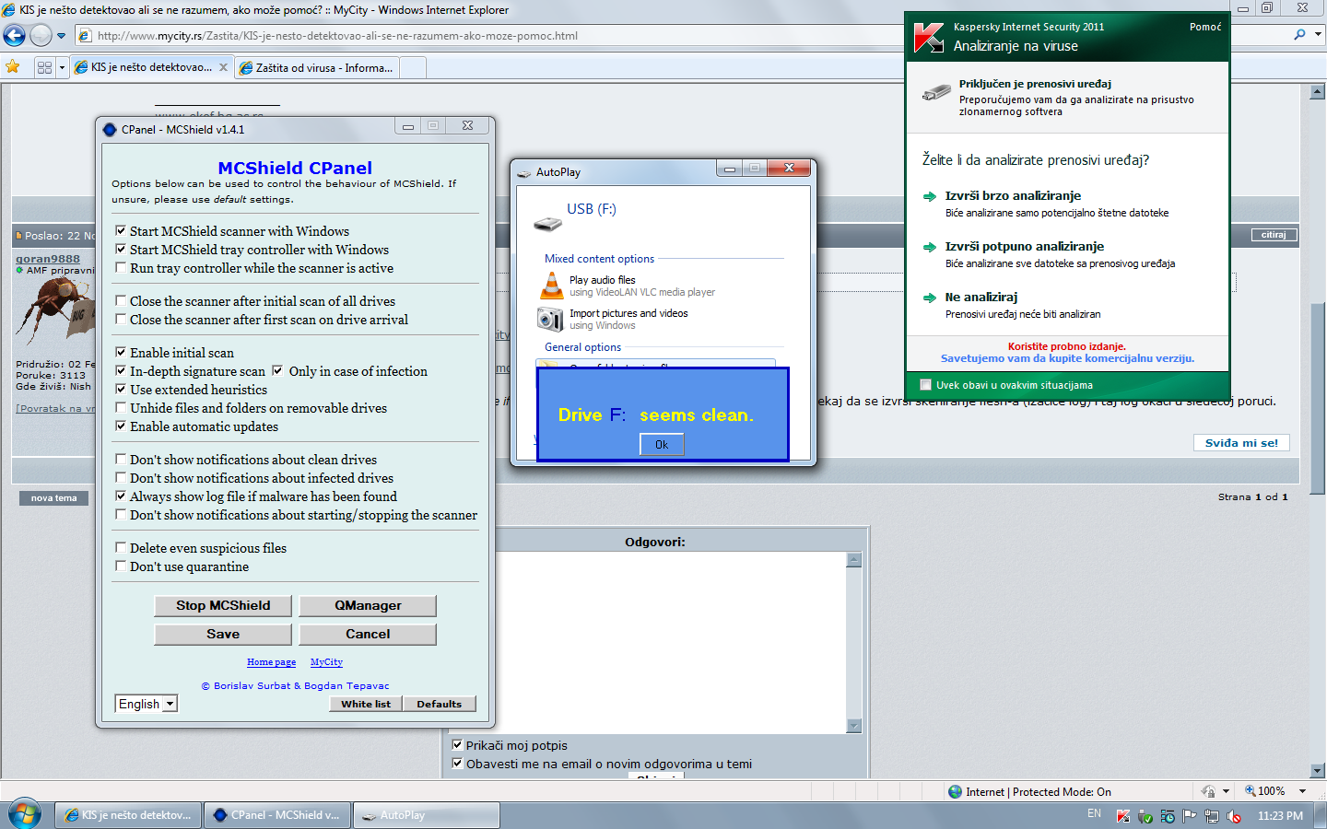Click the security lock icon in the status bar
This screenshot has width=1327, height=829.
[x=1208, y=791]
